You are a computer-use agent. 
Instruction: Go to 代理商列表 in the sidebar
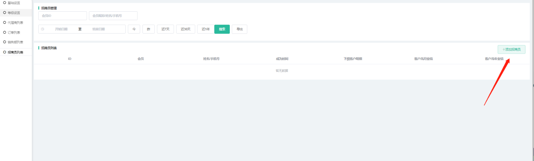coord(15,23)
